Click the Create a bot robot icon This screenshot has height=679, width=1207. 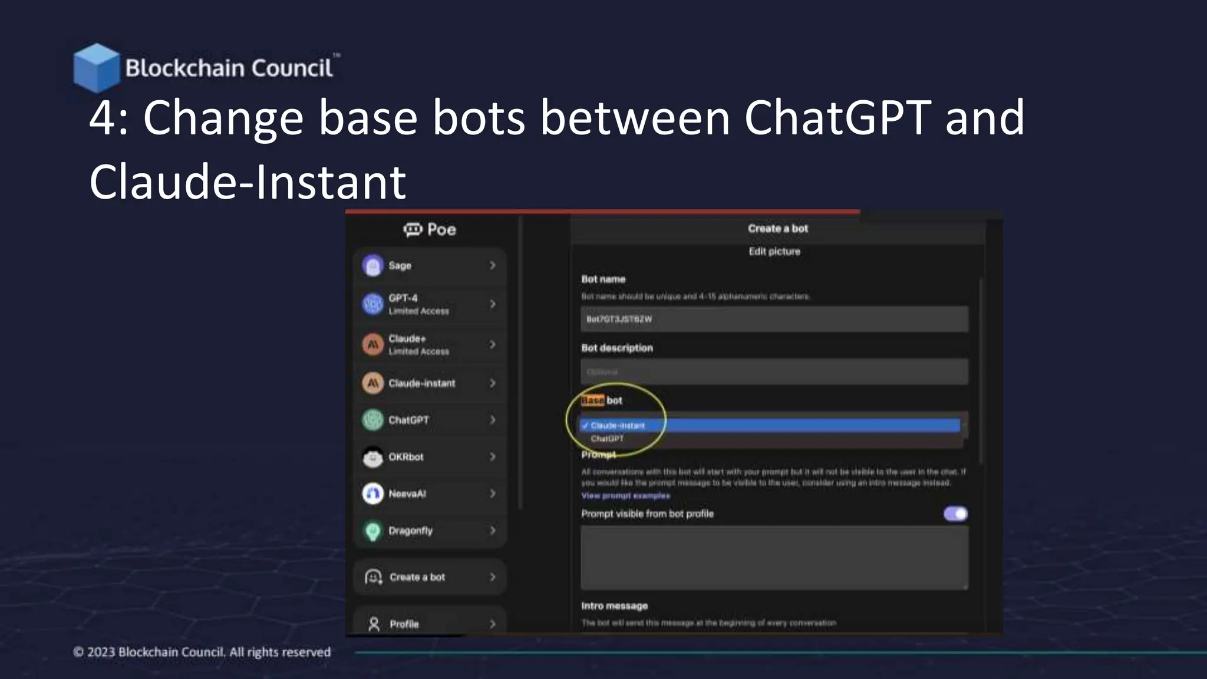(374, 576)
